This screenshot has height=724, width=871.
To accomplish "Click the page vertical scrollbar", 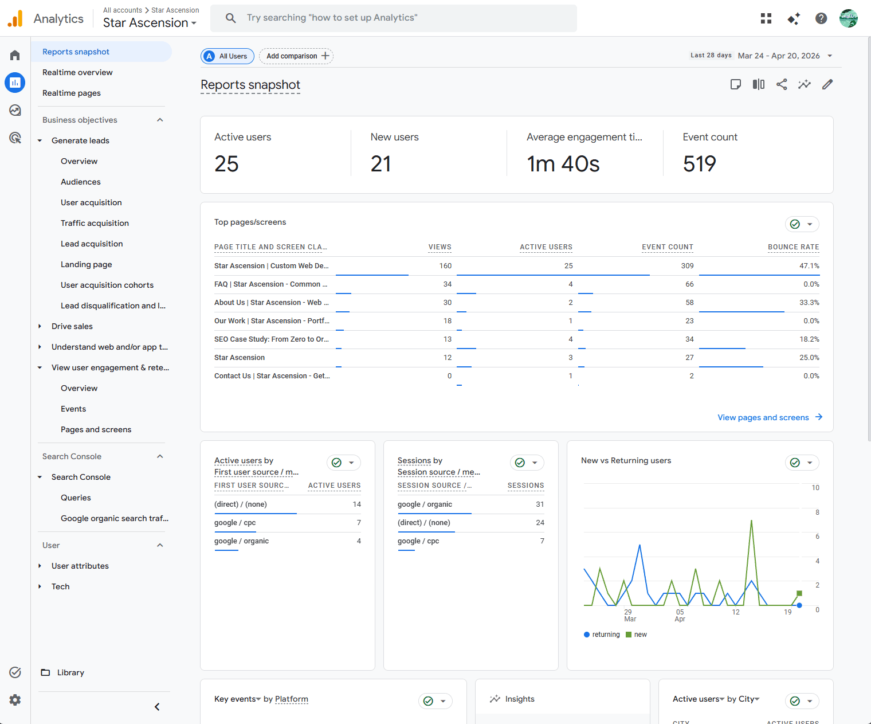I will pos(869,238).
